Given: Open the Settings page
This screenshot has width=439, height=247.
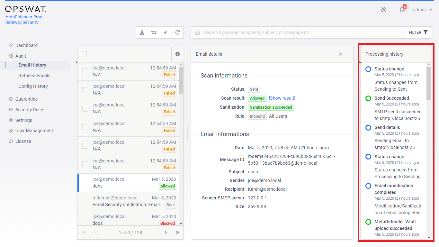Looking at the screenshot, I should [x=24, y=120].
